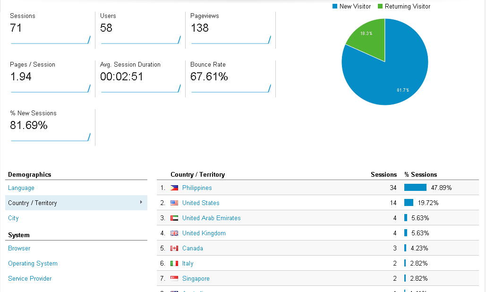This screenshot has height=292, width=486.
Task: Open the Service Provider report
Action: [30, 278]
